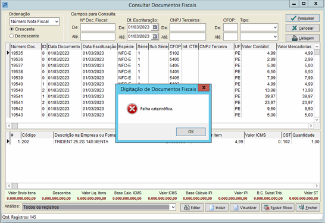Open calendar for Dt. Escrituração De field

pyautogui.click(x=155, y=27)
